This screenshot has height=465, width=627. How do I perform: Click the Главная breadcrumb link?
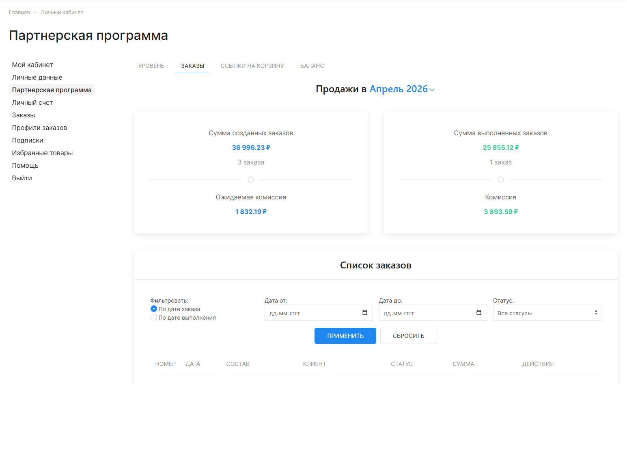click(19, 13)
